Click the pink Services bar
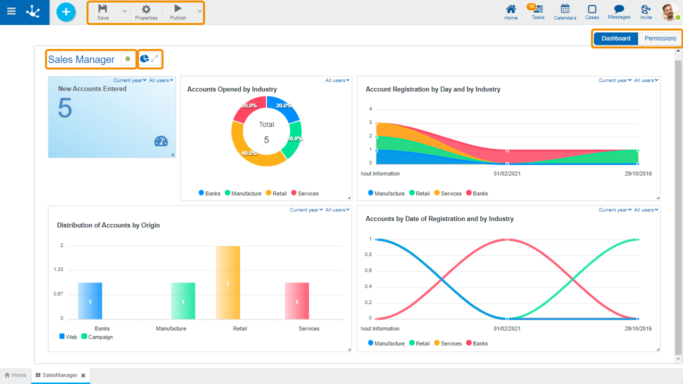The height and width of the screenshot is (384, 683). point(297,301)
